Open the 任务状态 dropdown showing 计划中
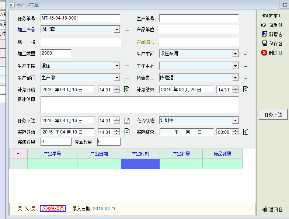289x219 pixels. (x=235, y=121)
